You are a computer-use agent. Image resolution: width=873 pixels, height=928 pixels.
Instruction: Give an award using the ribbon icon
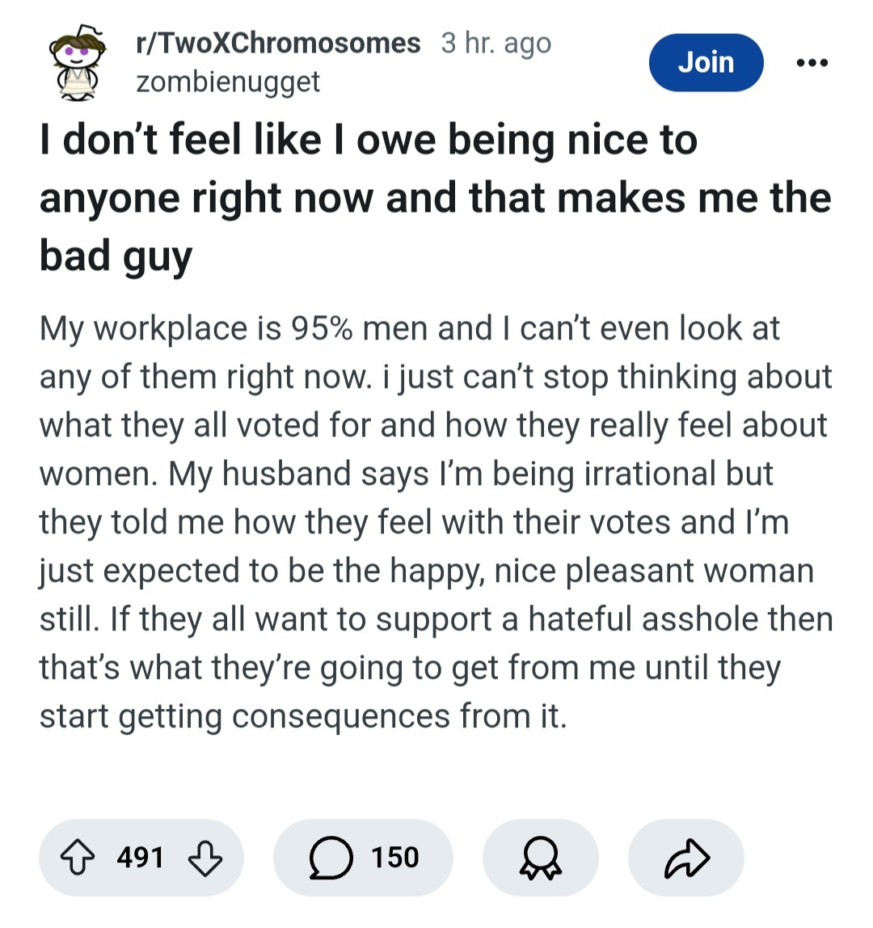point(540,858)
